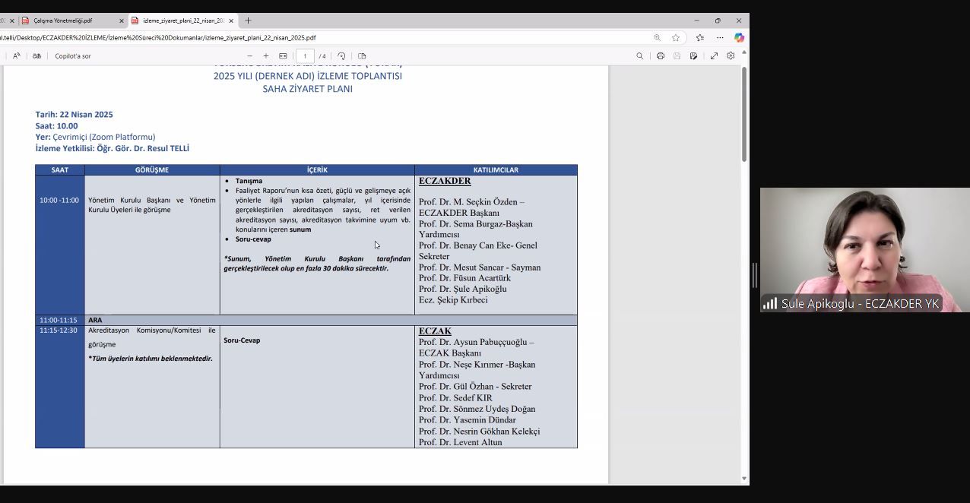Open a new browser tab
970x503 pixels.
click(x=248, y=21)
